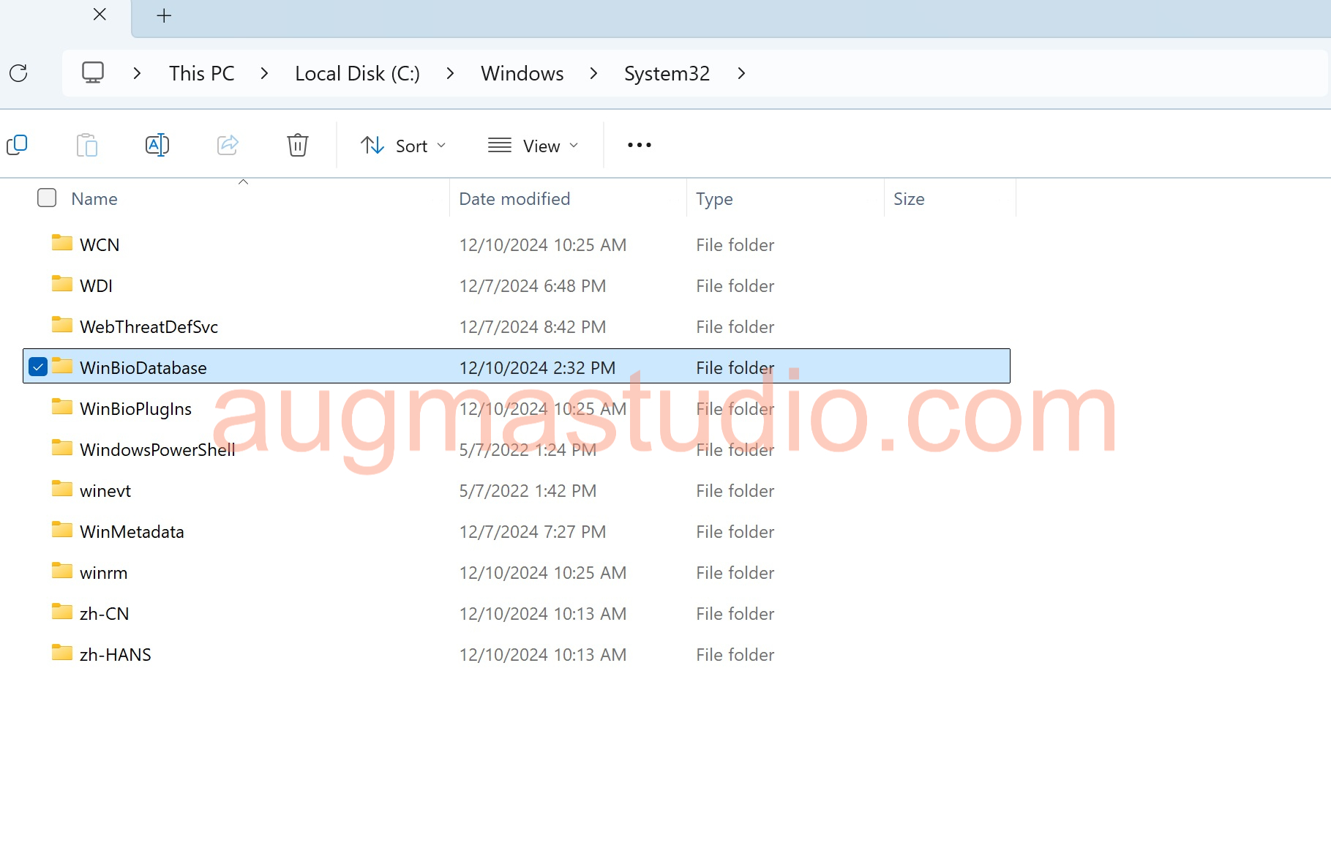Click the chevron after System32 in breadcrumb
The image size is (1331, 843).
(741, 73)
